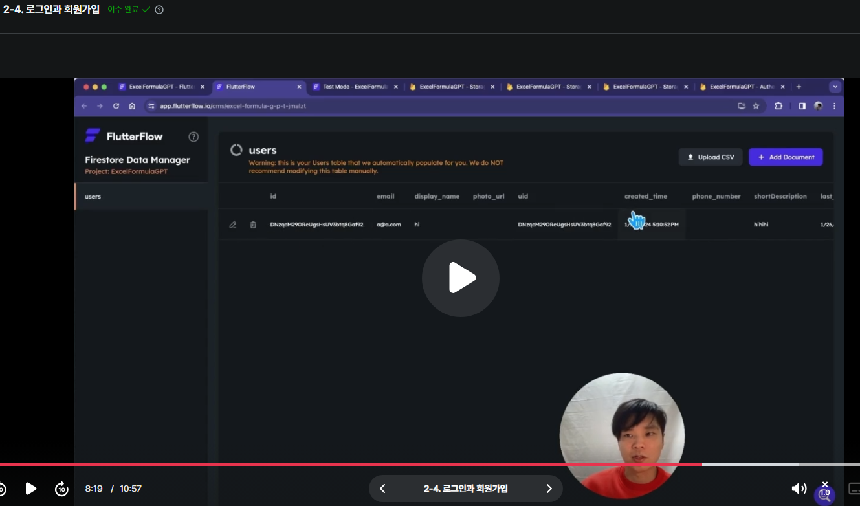Edit the a@a.com user row with pencil icon
860x506 pixels.
click(x=233, y=225)
